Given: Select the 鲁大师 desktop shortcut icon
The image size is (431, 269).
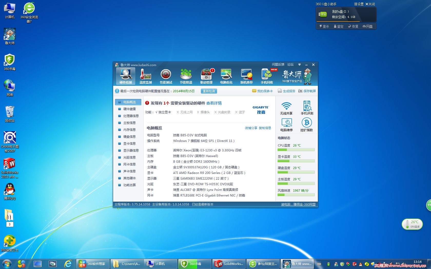Looking at the screenshot, I should [10, 36].
